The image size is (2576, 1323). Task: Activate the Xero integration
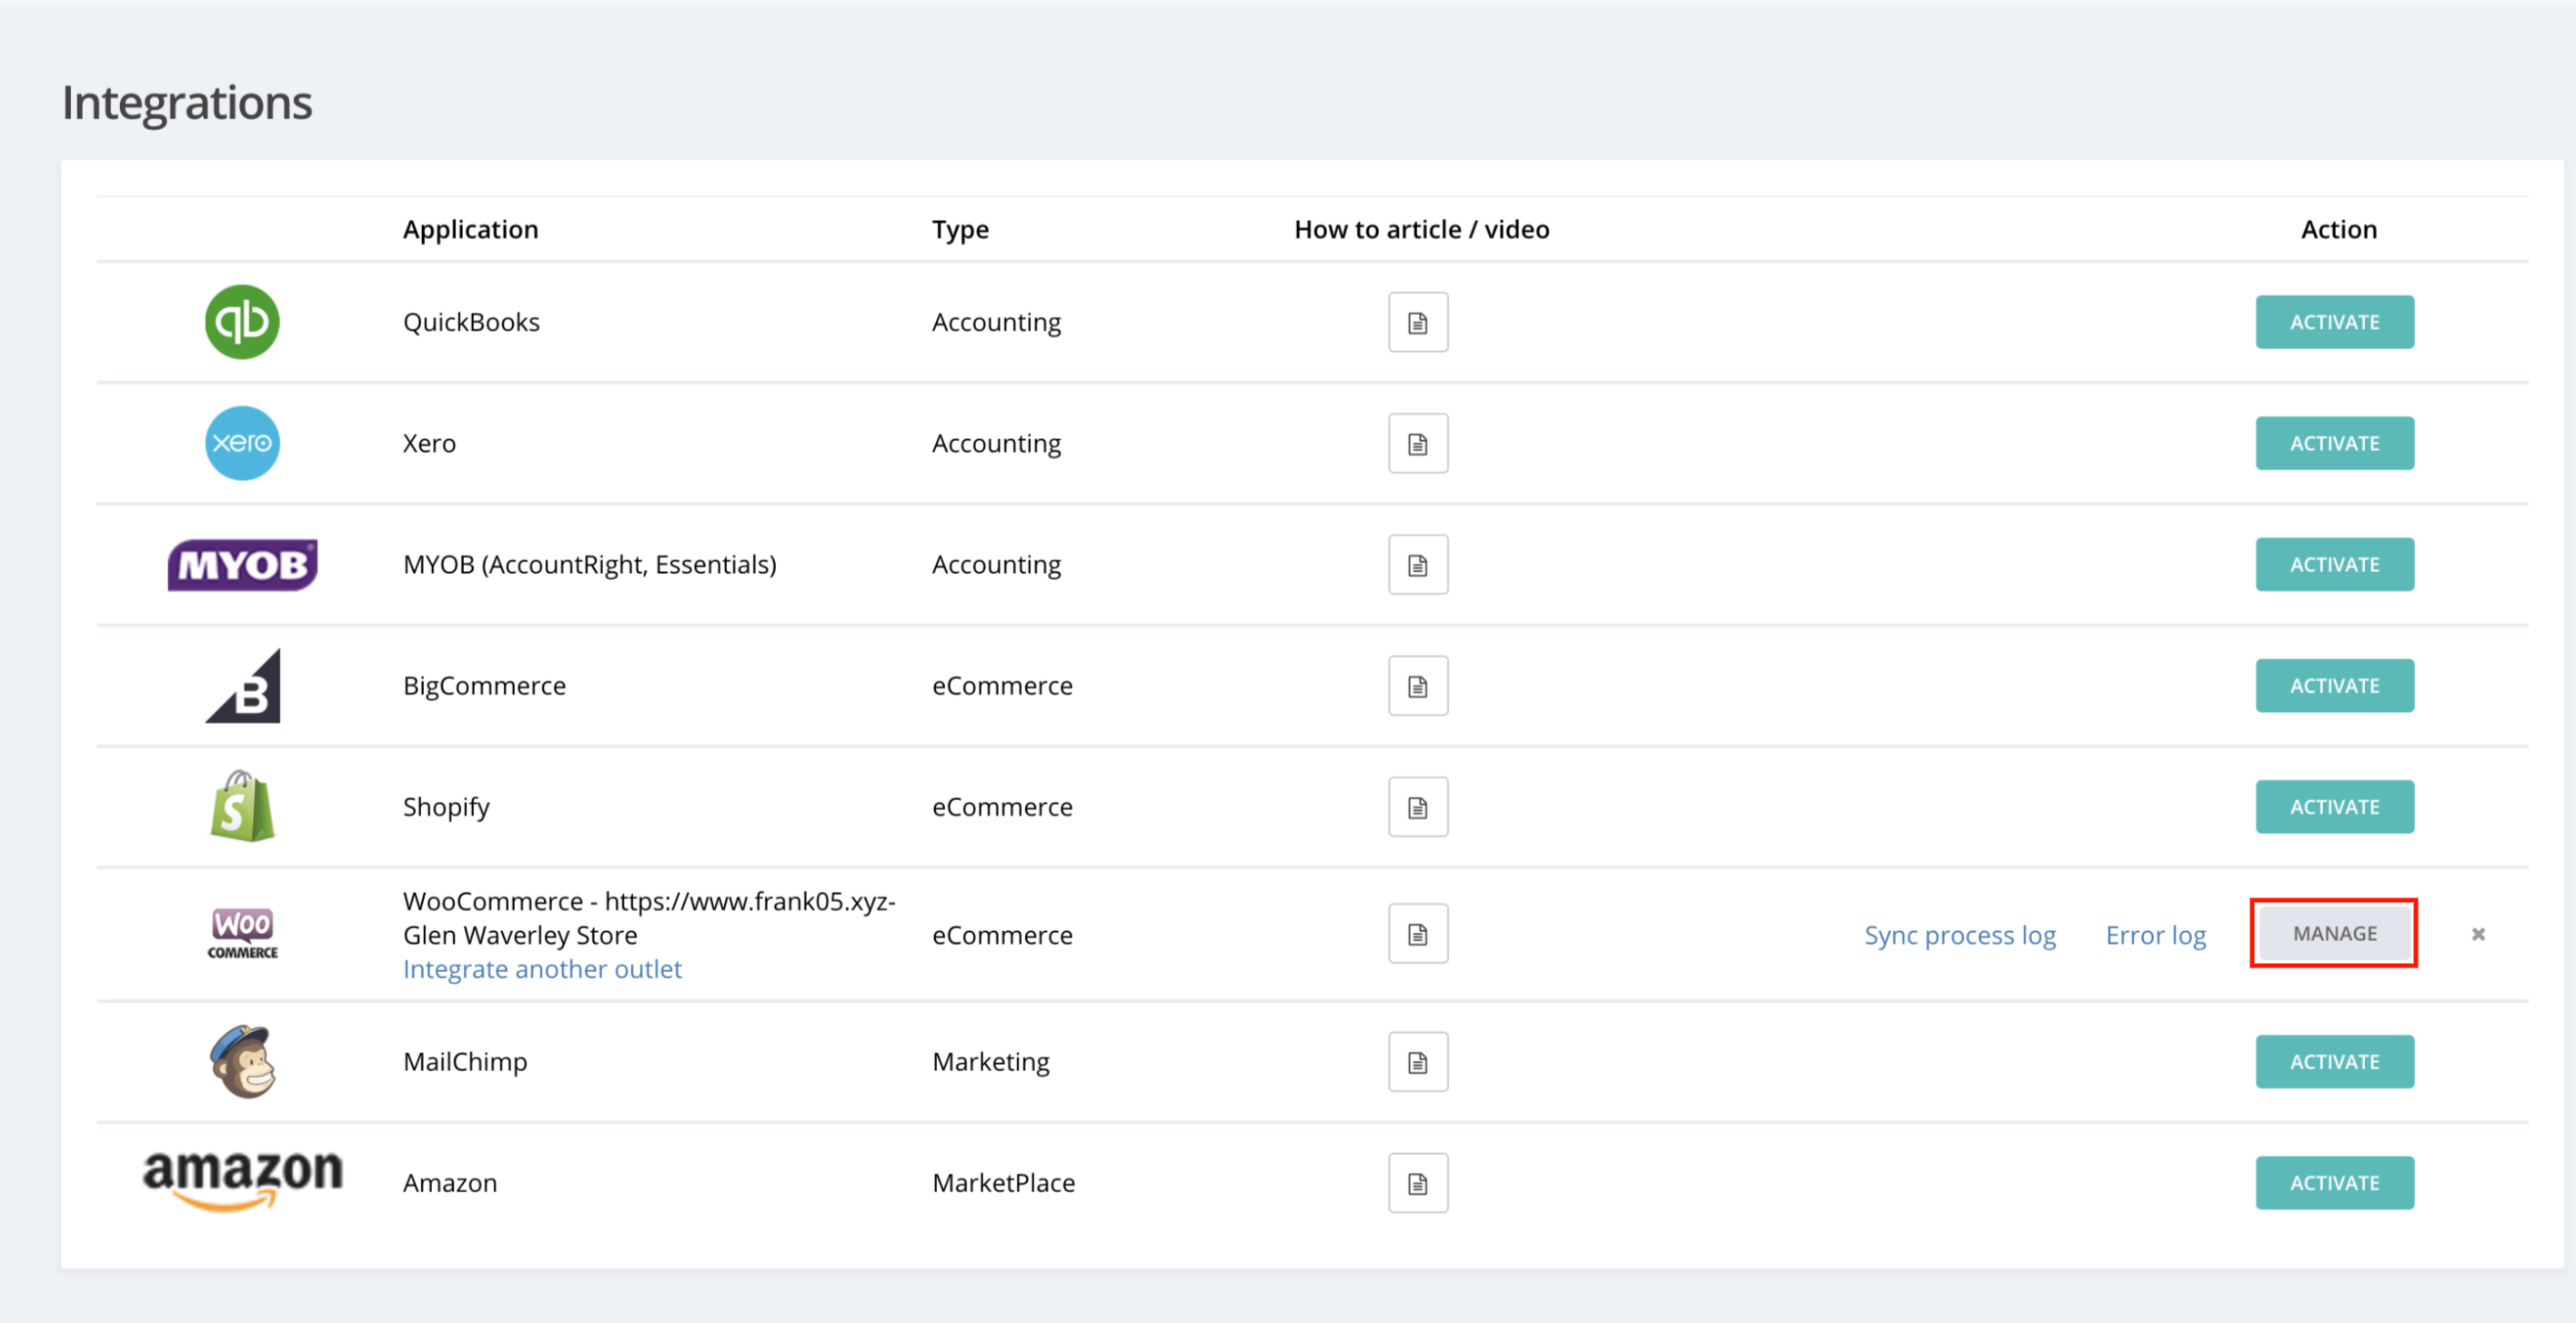click(x=2334, y=443)
